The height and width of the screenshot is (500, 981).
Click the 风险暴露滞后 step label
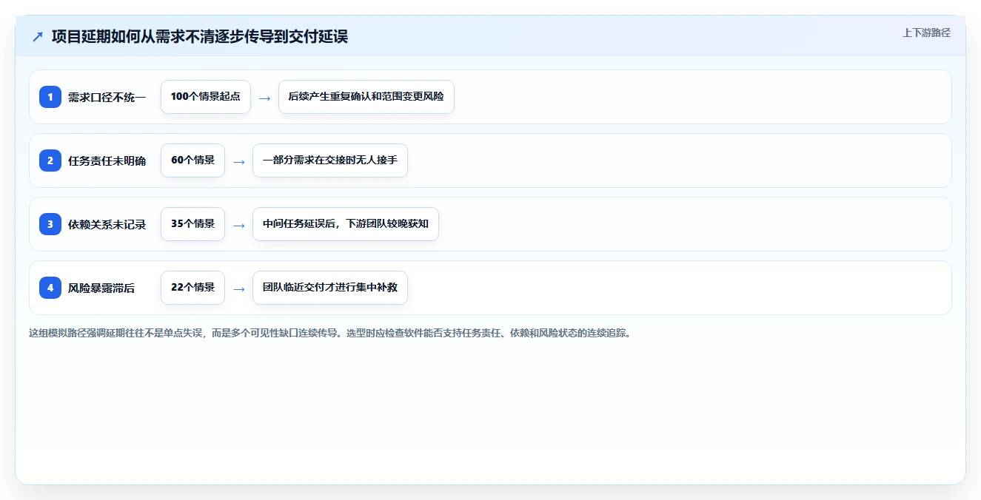tap(101, 288)
